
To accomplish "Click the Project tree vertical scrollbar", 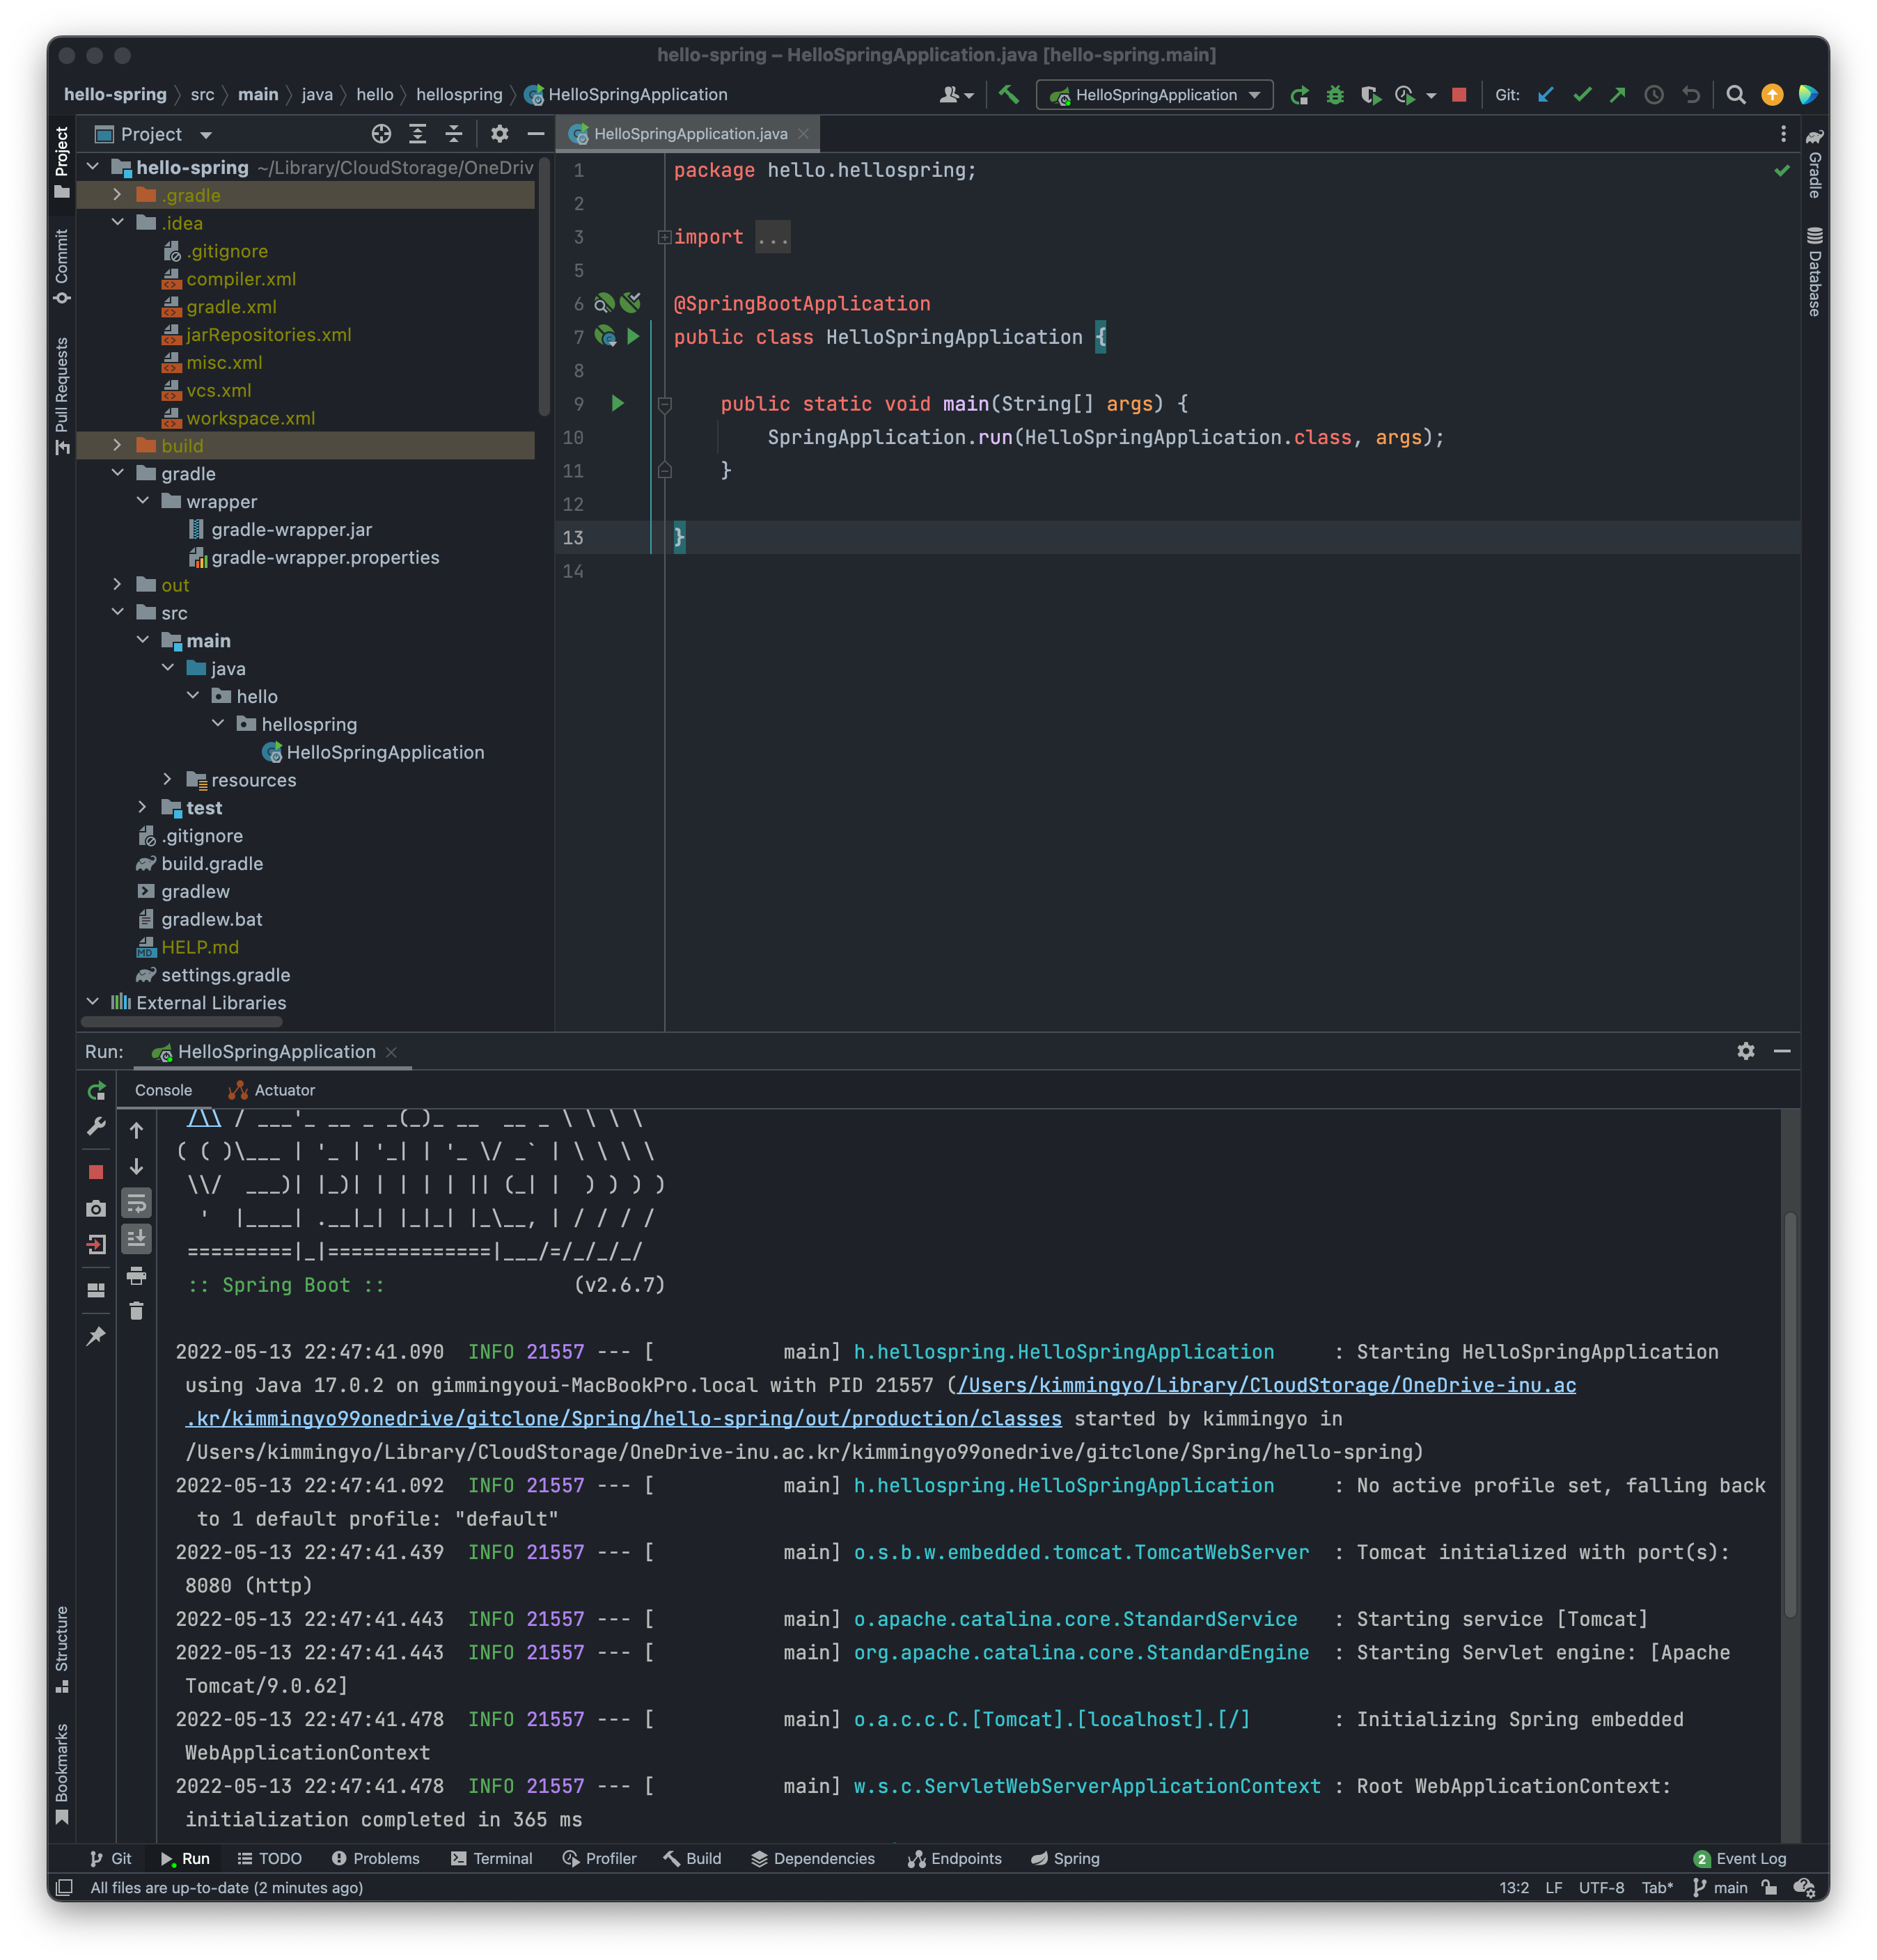I will click(544, 286).
